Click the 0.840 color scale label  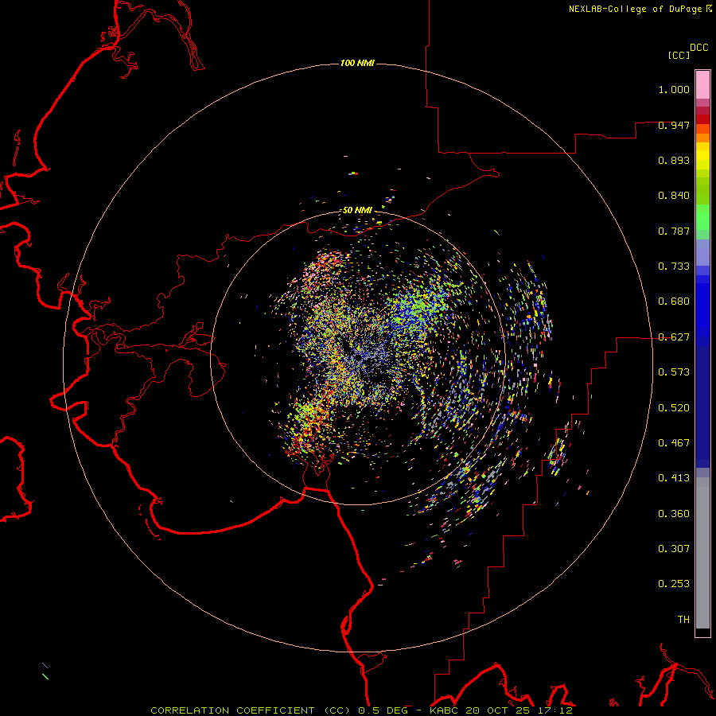click(x=674, y=196)
